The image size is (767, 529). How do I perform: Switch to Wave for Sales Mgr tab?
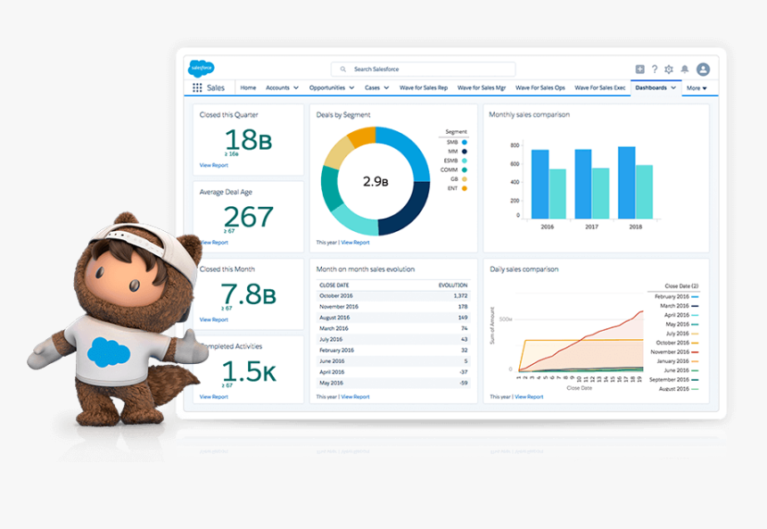(482, 87)
